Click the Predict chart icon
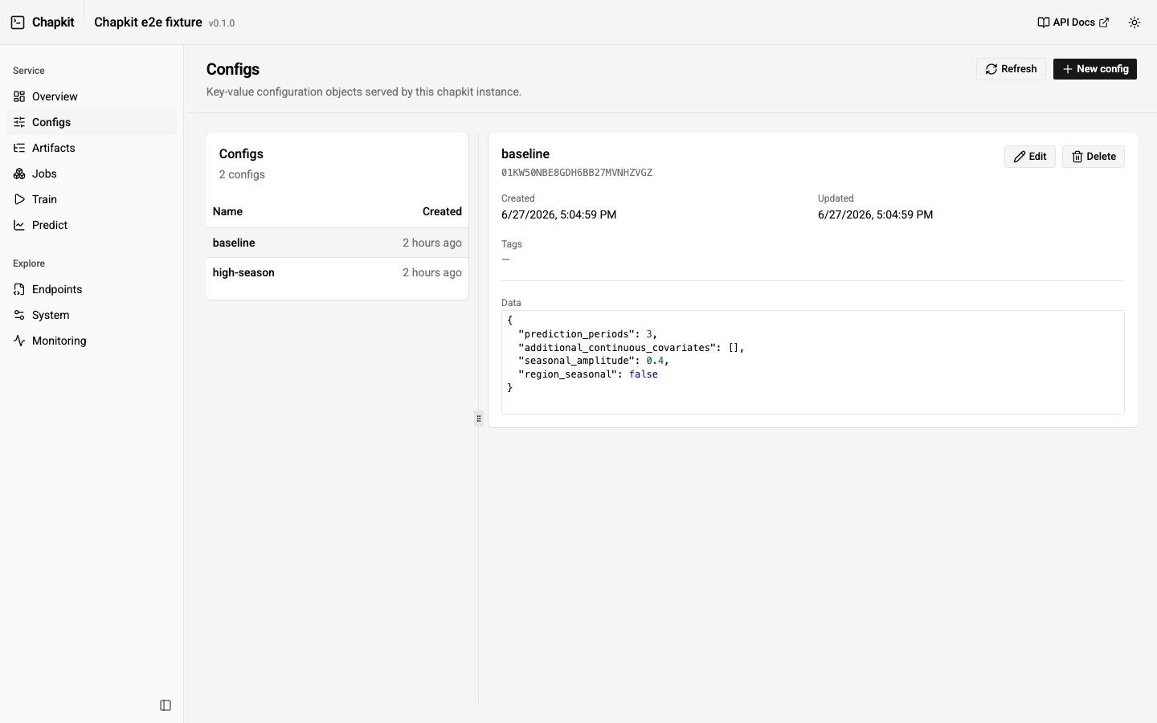The image size is (1157, 723). pyautogui.click(x=19, y=225)
